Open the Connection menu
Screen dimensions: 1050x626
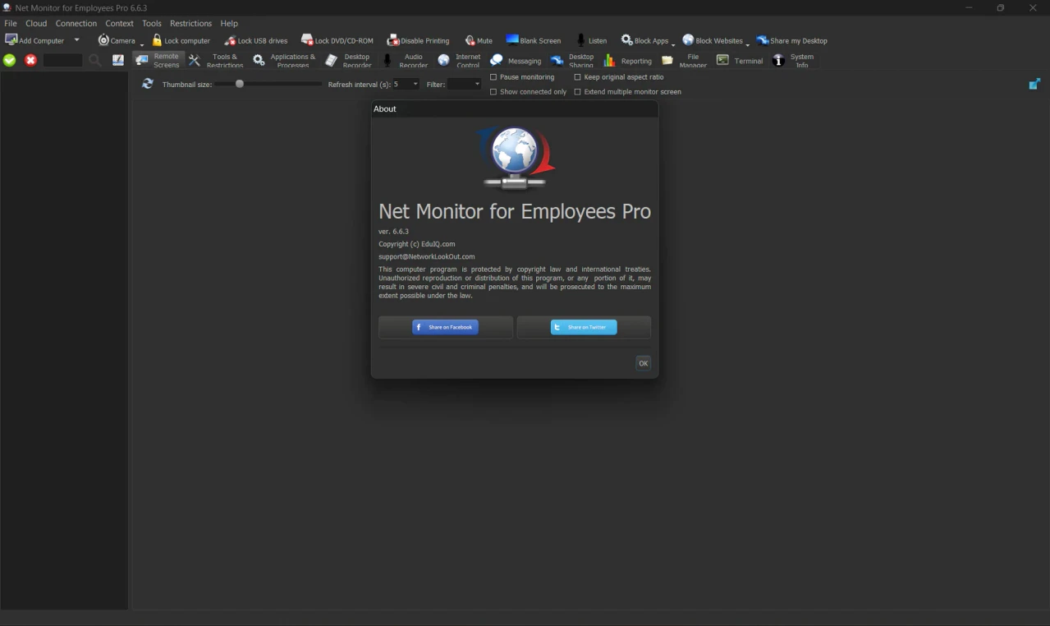point(76,23)
